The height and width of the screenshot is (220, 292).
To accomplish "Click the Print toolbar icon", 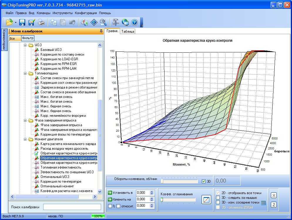I will pyautogui.click(x=41, y=22).
